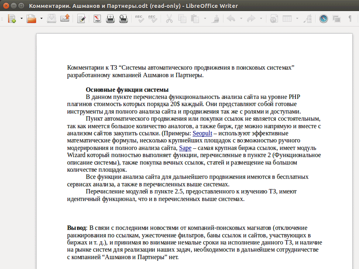The height and width of the screenshot is (269, 359).
Task: Expand the Insert Table dropdown arrow
Action: pos(297,18)
